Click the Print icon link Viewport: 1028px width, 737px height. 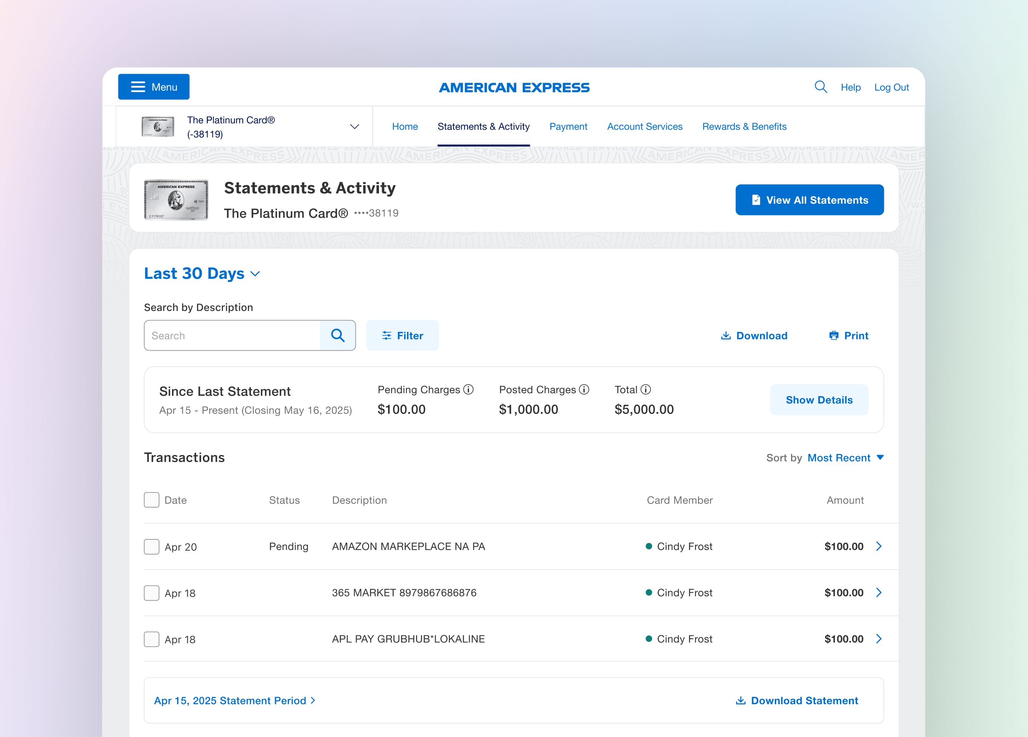coord(848,335)
